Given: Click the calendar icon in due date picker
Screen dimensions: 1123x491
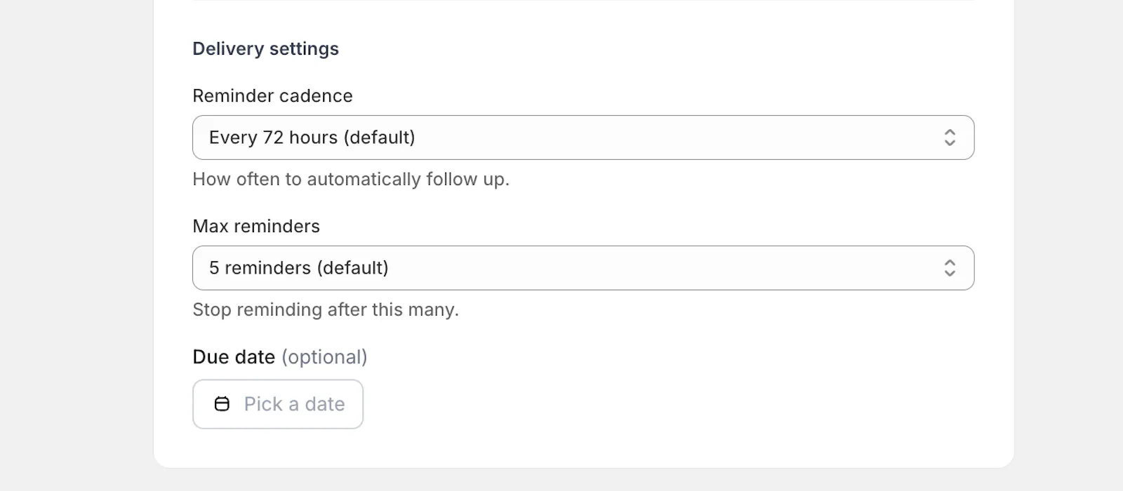Looking at the screenshot, I should (222, 404).
